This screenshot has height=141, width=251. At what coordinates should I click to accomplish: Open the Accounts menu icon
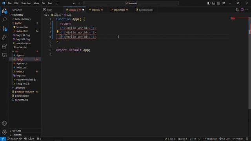coord(4,123)
